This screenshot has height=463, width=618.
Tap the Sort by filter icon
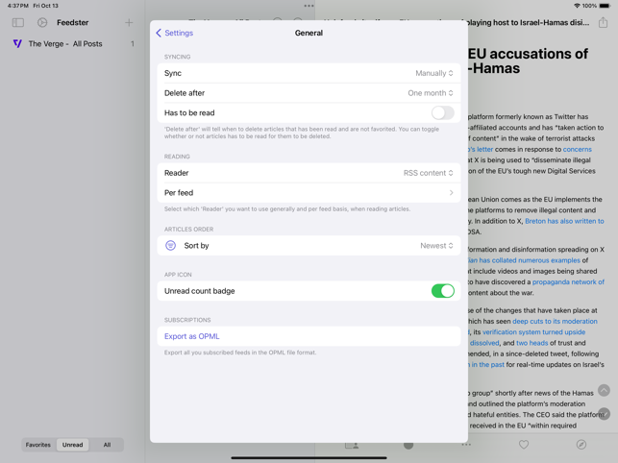coord(171,246)
